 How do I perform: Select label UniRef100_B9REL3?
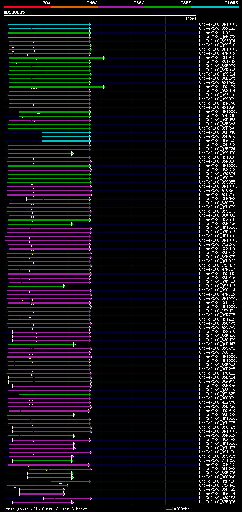[217, 253]
